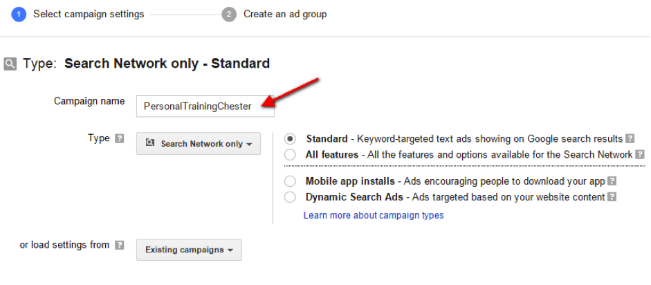Click the step 1 circle icon
This screenshot has width=651, height=285.
pyautogui.click(x=19, y=15)
